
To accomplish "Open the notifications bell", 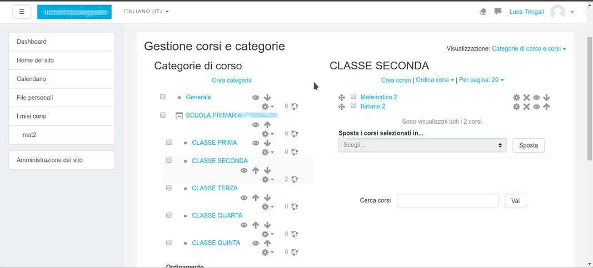I will pos(482,12).
